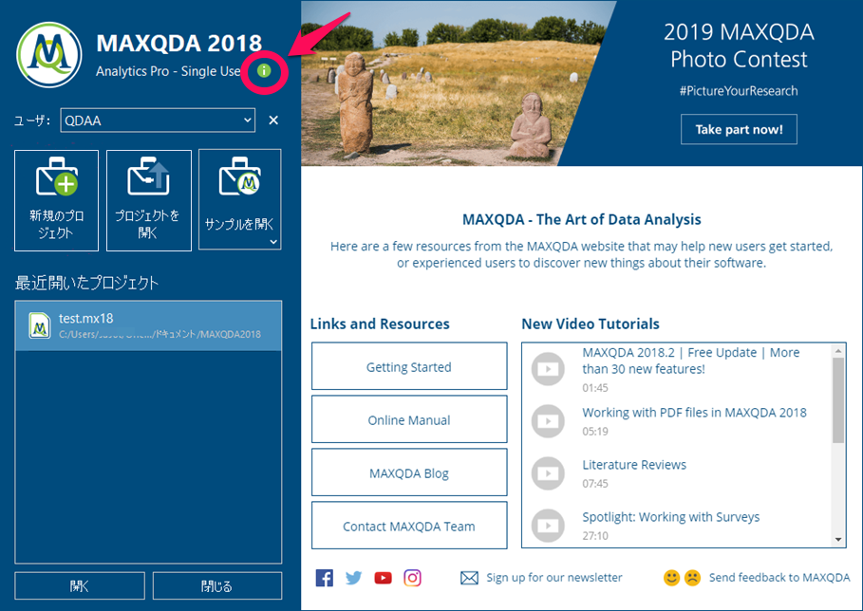Screen dimensions: 863x611
Task: Play Literature Reviews video icon
Action: click(548, 473)
